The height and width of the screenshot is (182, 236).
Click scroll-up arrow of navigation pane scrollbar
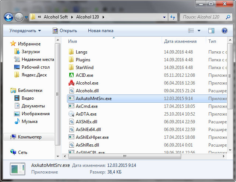coord(58,40)
